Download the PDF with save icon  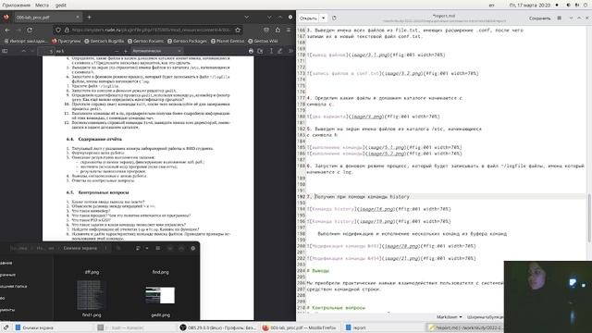pyautogui.click(x=260, y=51)
